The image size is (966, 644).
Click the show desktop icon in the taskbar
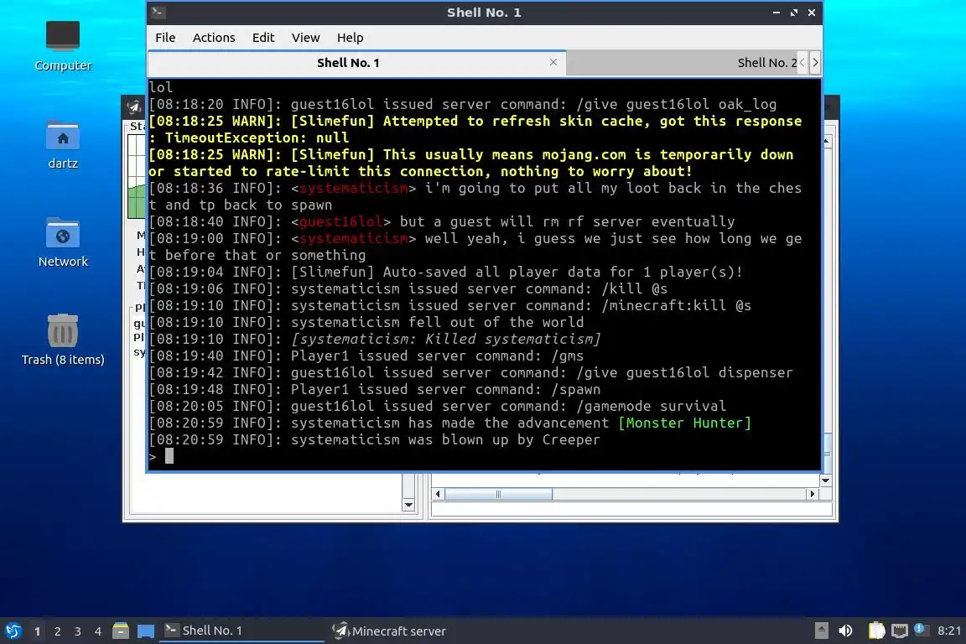click(x=145, y=631)
